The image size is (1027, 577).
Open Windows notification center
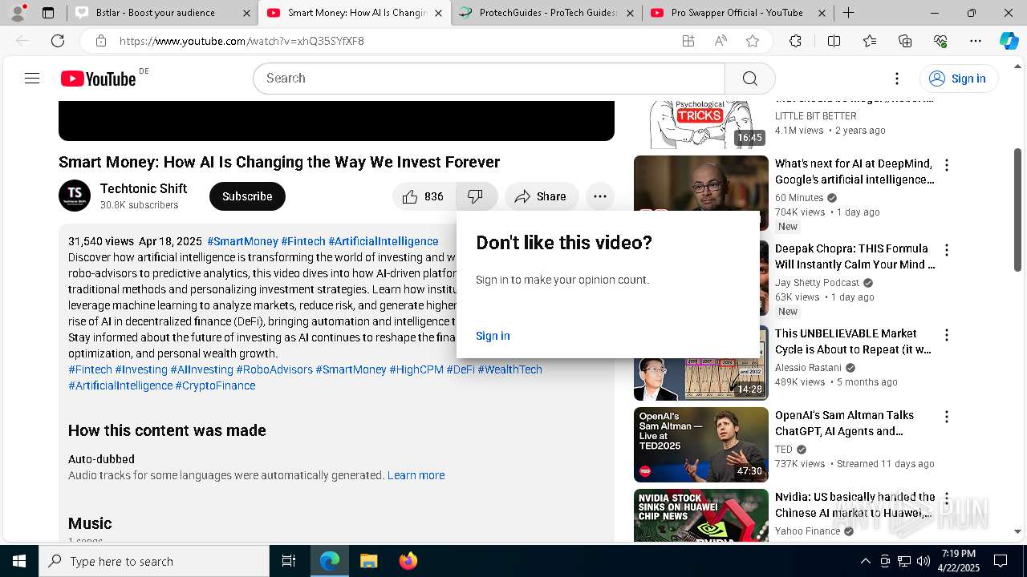point(1001,561)
